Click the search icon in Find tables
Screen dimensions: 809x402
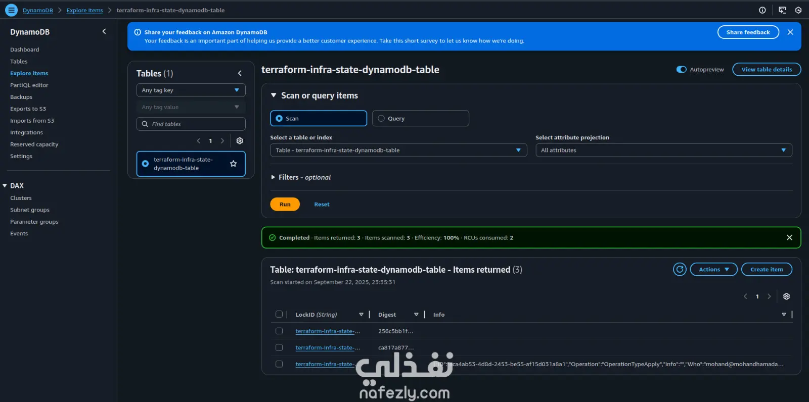coord(145,124)
